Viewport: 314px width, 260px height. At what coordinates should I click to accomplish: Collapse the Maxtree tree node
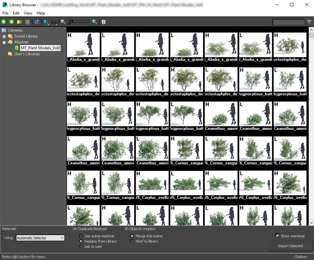pyautogui.click(x=4, y=42)
